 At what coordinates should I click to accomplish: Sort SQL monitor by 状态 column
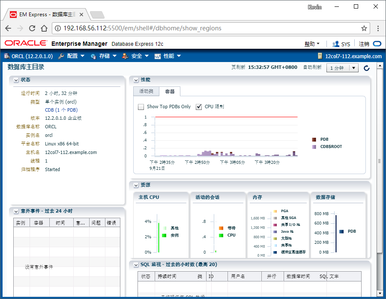146,276
